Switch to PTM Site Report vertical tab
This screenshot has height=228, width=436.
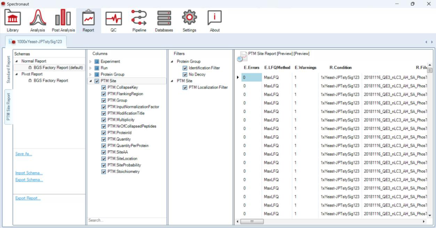8,107
